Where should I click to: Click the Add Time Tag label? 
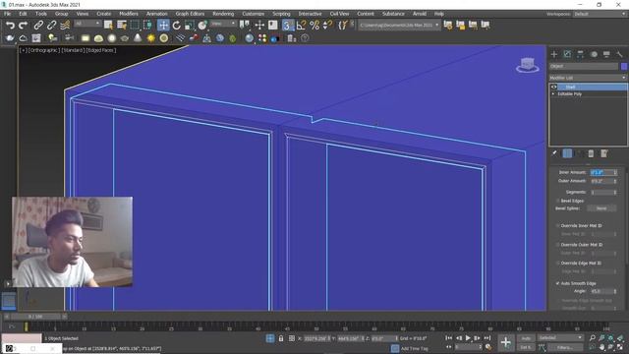pyautogui.click(x=414, y=348)
